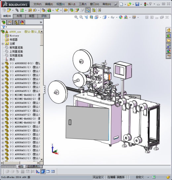Click the New document icon
This screenshot has width=172, height=180.
coord(121,4)
